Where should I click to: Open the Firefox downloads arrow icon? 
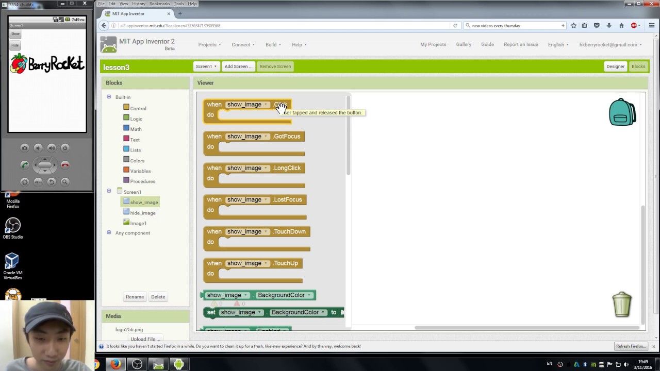(x=609, y=25)
